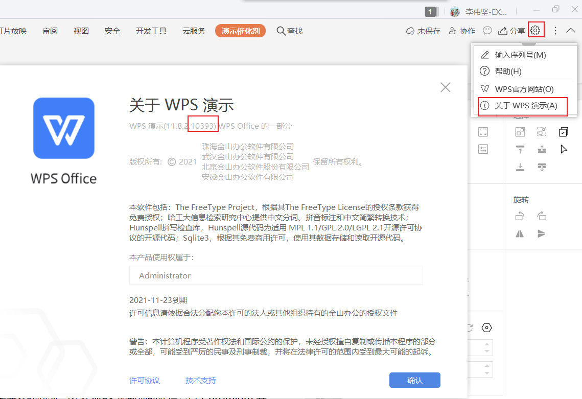Click the flip horizontal icon

(x=520, y=233)
